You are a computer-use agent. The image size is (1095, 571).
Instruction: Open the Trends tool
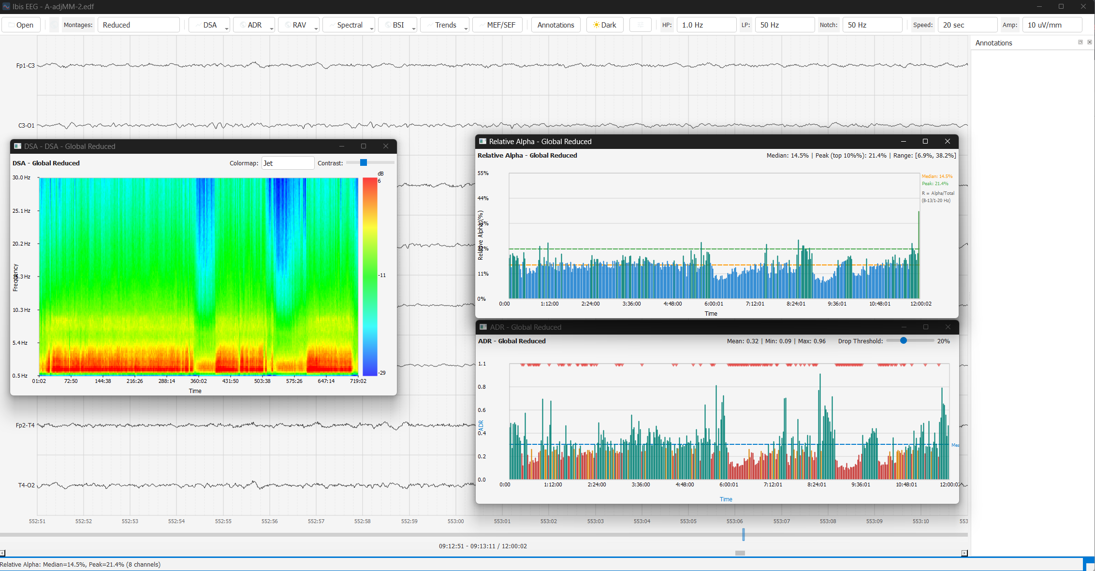(443, 25)
